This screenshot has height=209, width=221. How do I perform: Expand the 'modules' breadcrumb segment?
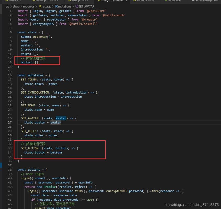pos(28,6)
